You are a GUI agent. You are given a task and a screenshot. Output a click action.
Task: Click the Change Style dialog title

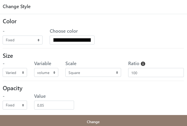[17, 7]
